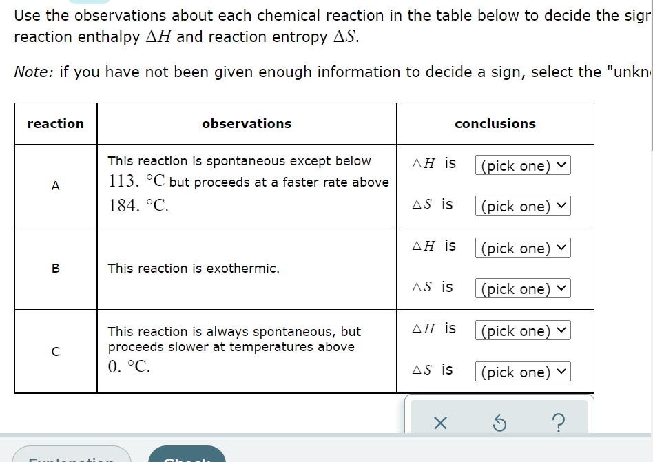
Task: Open the ΔH dropdown for reaction A
Action: (522, 165)
